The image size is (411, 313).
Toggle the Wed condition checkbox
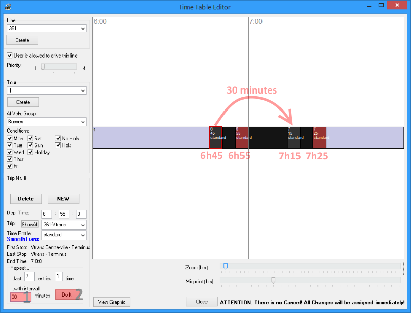tap(10, 152)
